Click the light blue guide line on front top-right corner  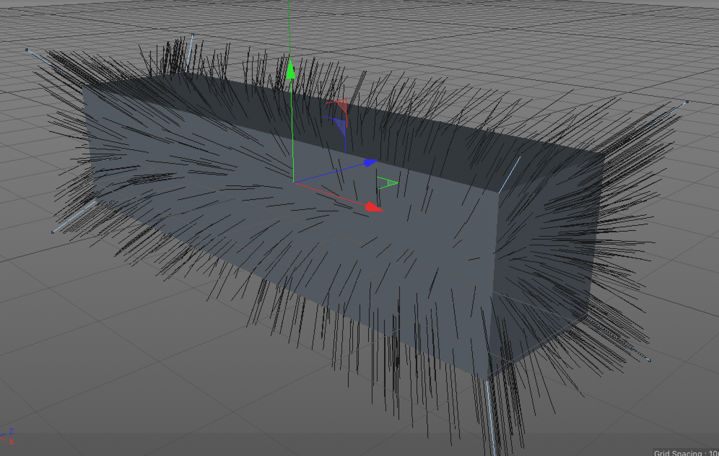pos(510,175)
